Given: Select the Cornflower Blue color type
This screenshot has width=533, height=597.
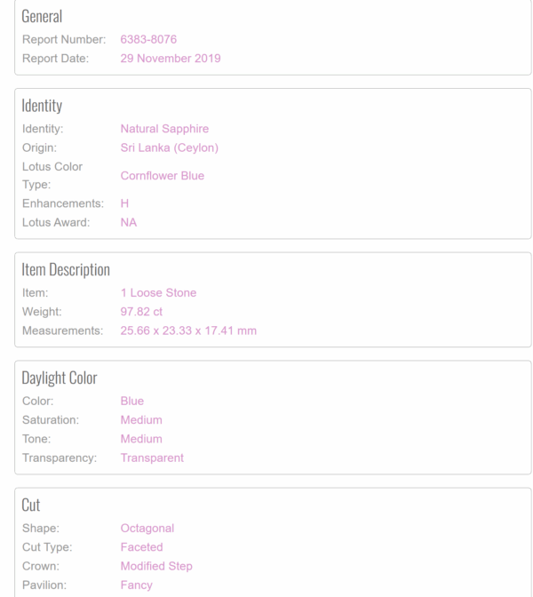Looking at the screenshot, I should pyautogui.click(x=163, y=176).
